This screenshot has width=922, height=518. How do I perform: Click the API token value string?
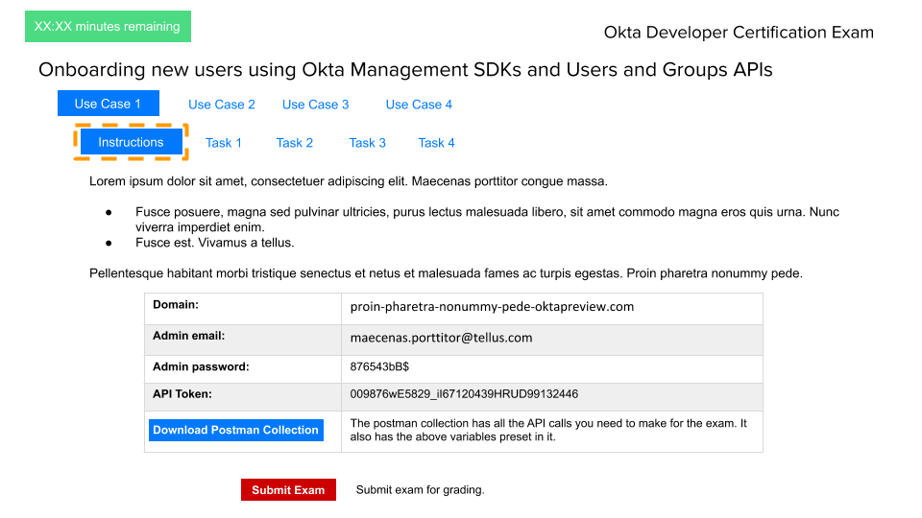pyautogui.click(x=464, y=394)
